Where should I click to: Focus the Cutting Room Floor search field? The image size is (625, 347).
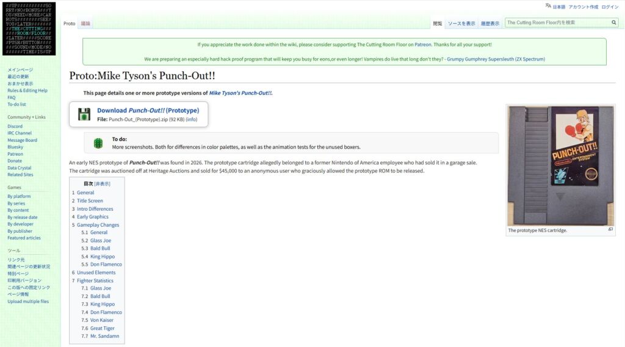[x=557, y=23]
